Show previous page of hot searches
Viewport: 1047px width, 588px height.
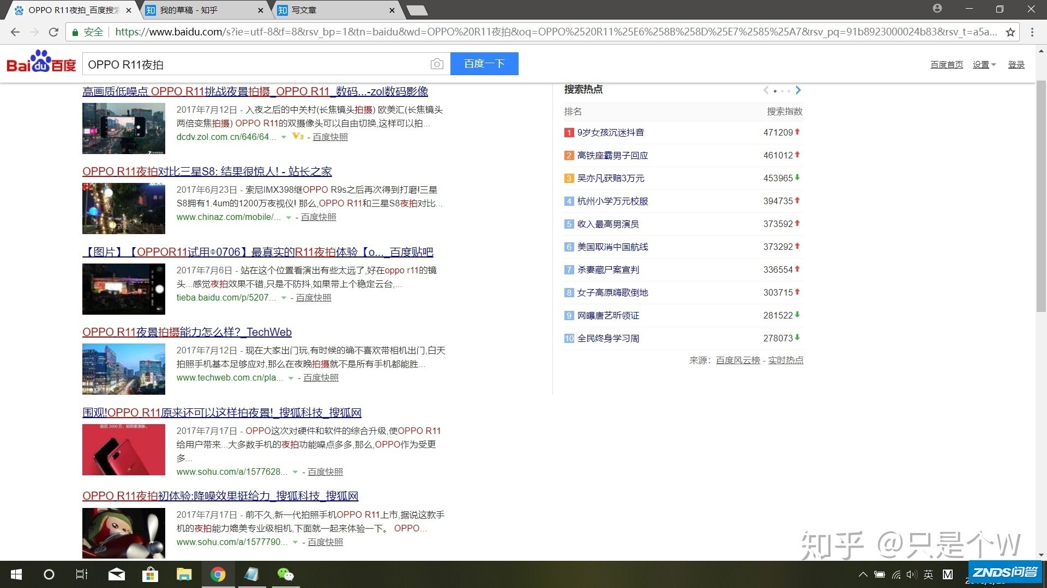(766, 90)
